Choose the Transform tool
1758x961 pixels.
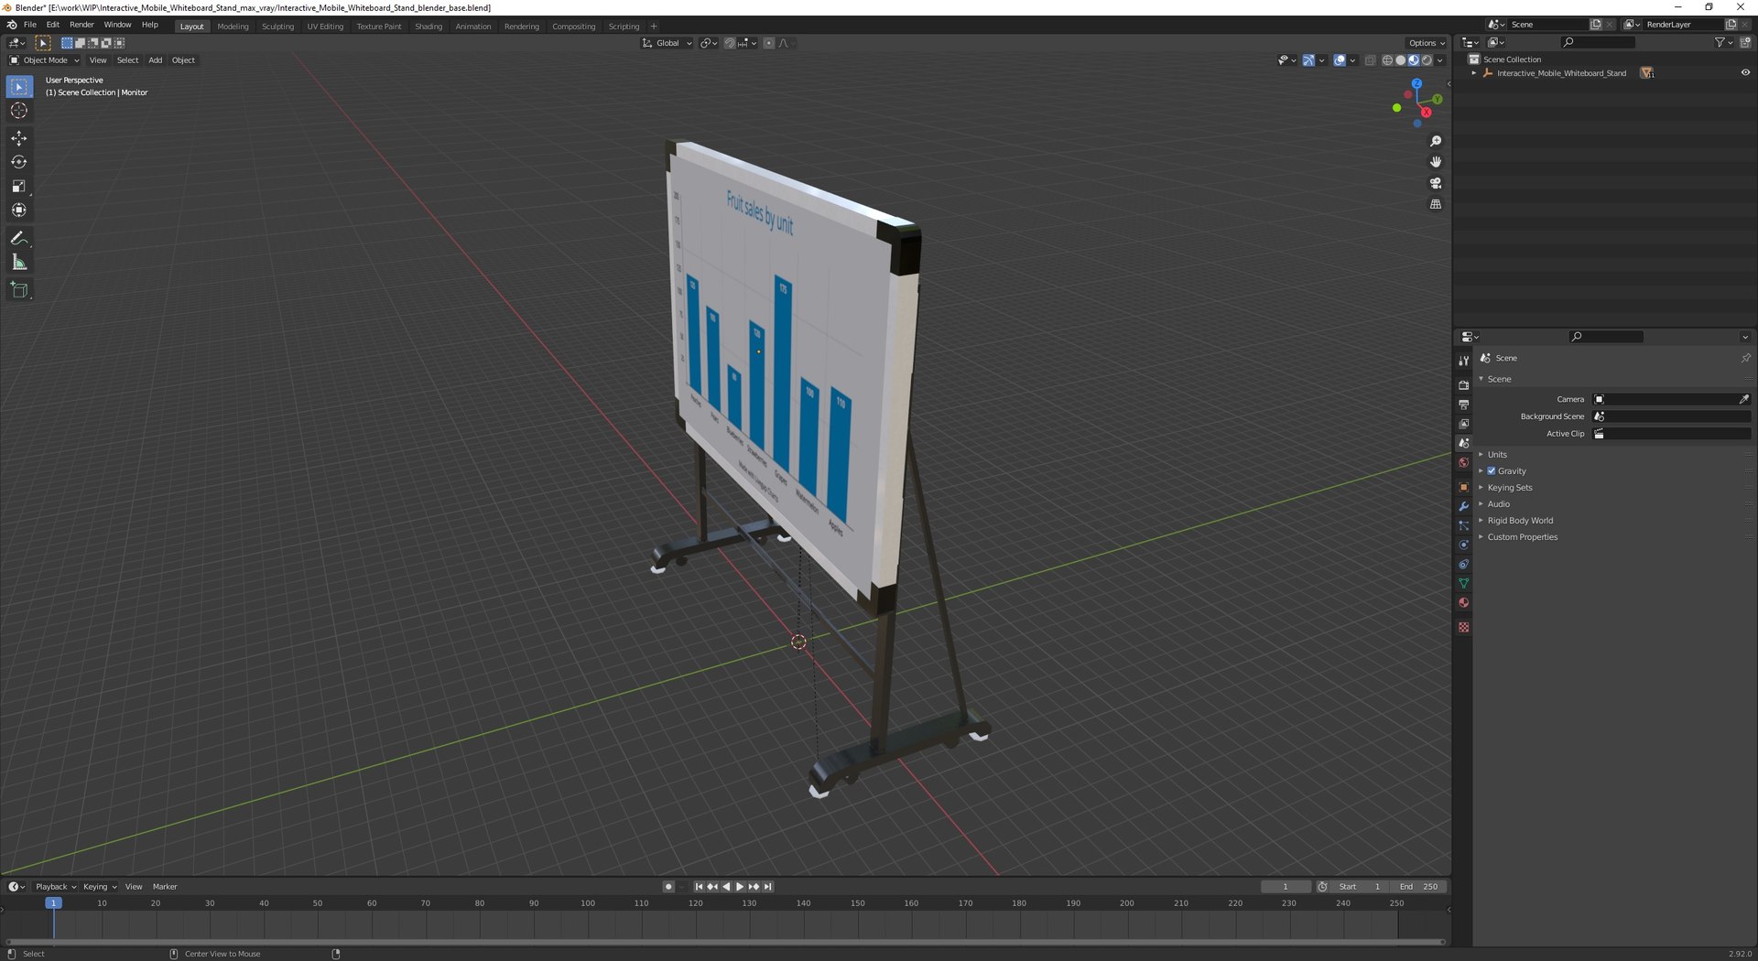coord(19,210)
